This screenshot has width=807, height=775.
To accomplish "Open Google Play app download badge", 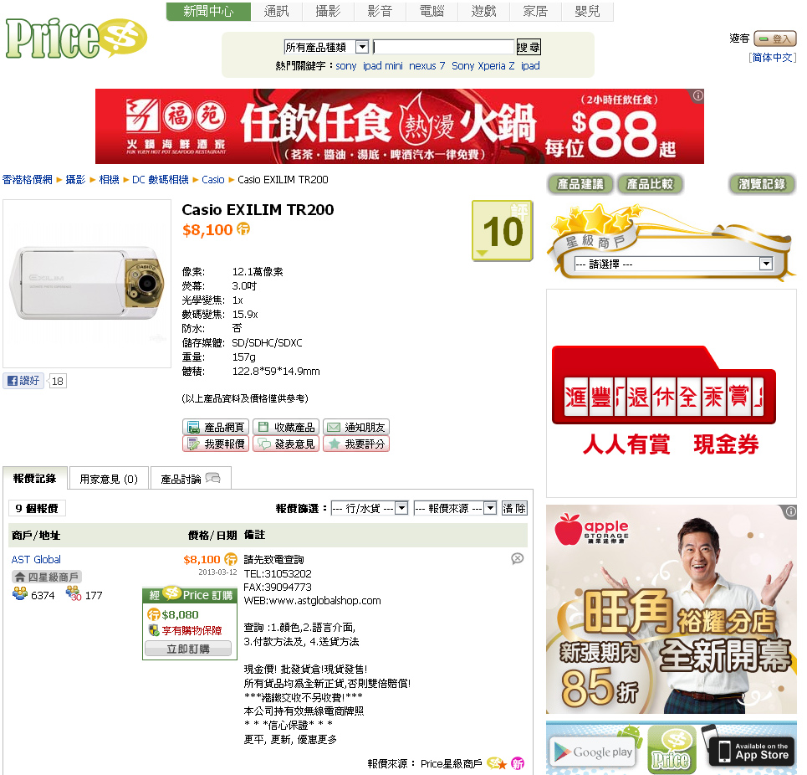I will tap(592, 752).
